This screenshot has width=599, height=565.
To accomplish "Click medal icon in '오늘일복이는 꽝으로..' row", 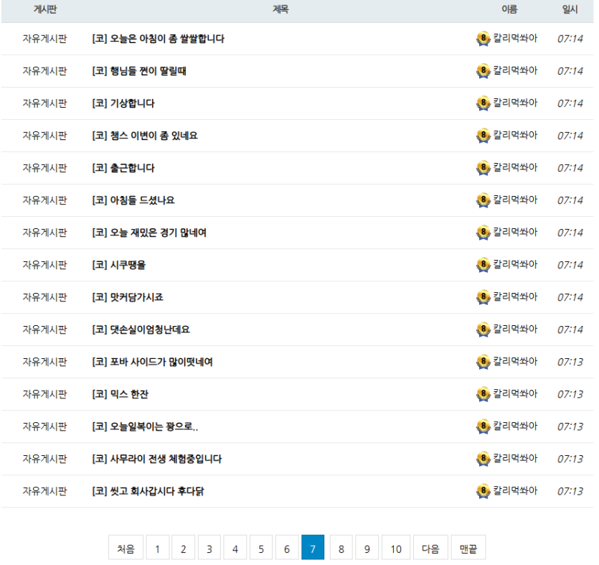I will (x=484, y=426).
